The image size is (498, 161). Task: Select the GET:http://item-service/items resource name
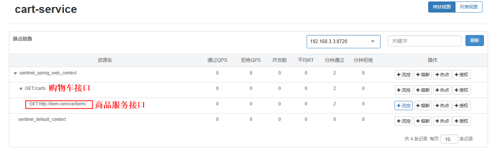pos(57,104)
